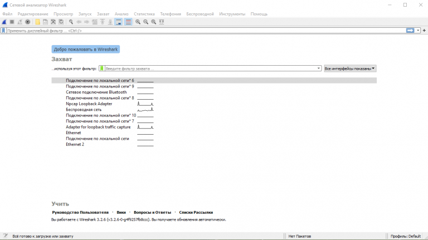
Task: Open the 'Вопросы и Ответы' link
Action: point(152,212)
